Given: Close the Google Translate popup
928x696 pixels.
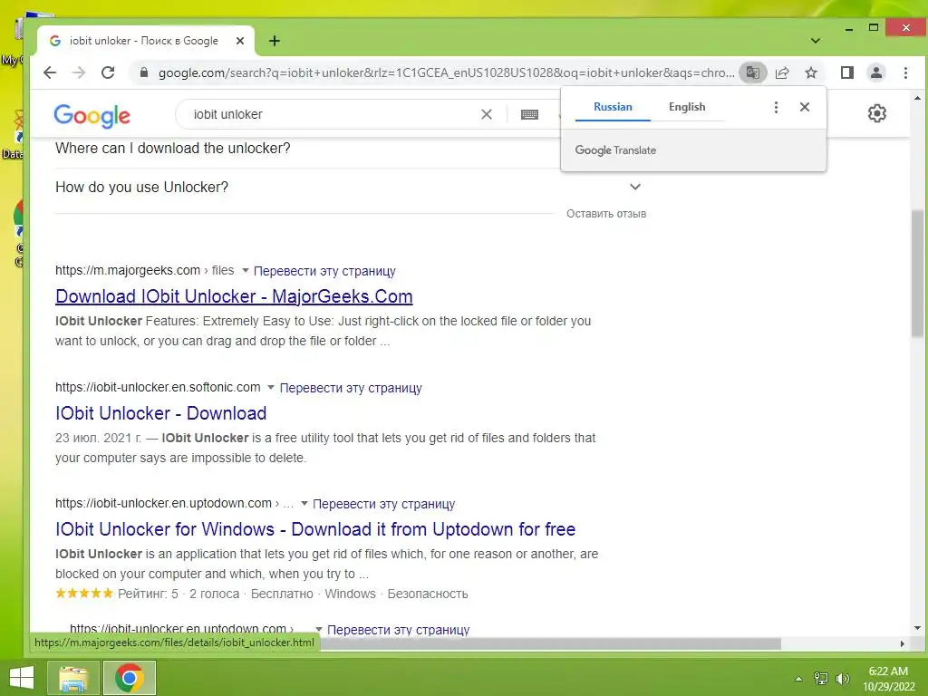Looking at the screenshot, I should (x=805, y=107).
